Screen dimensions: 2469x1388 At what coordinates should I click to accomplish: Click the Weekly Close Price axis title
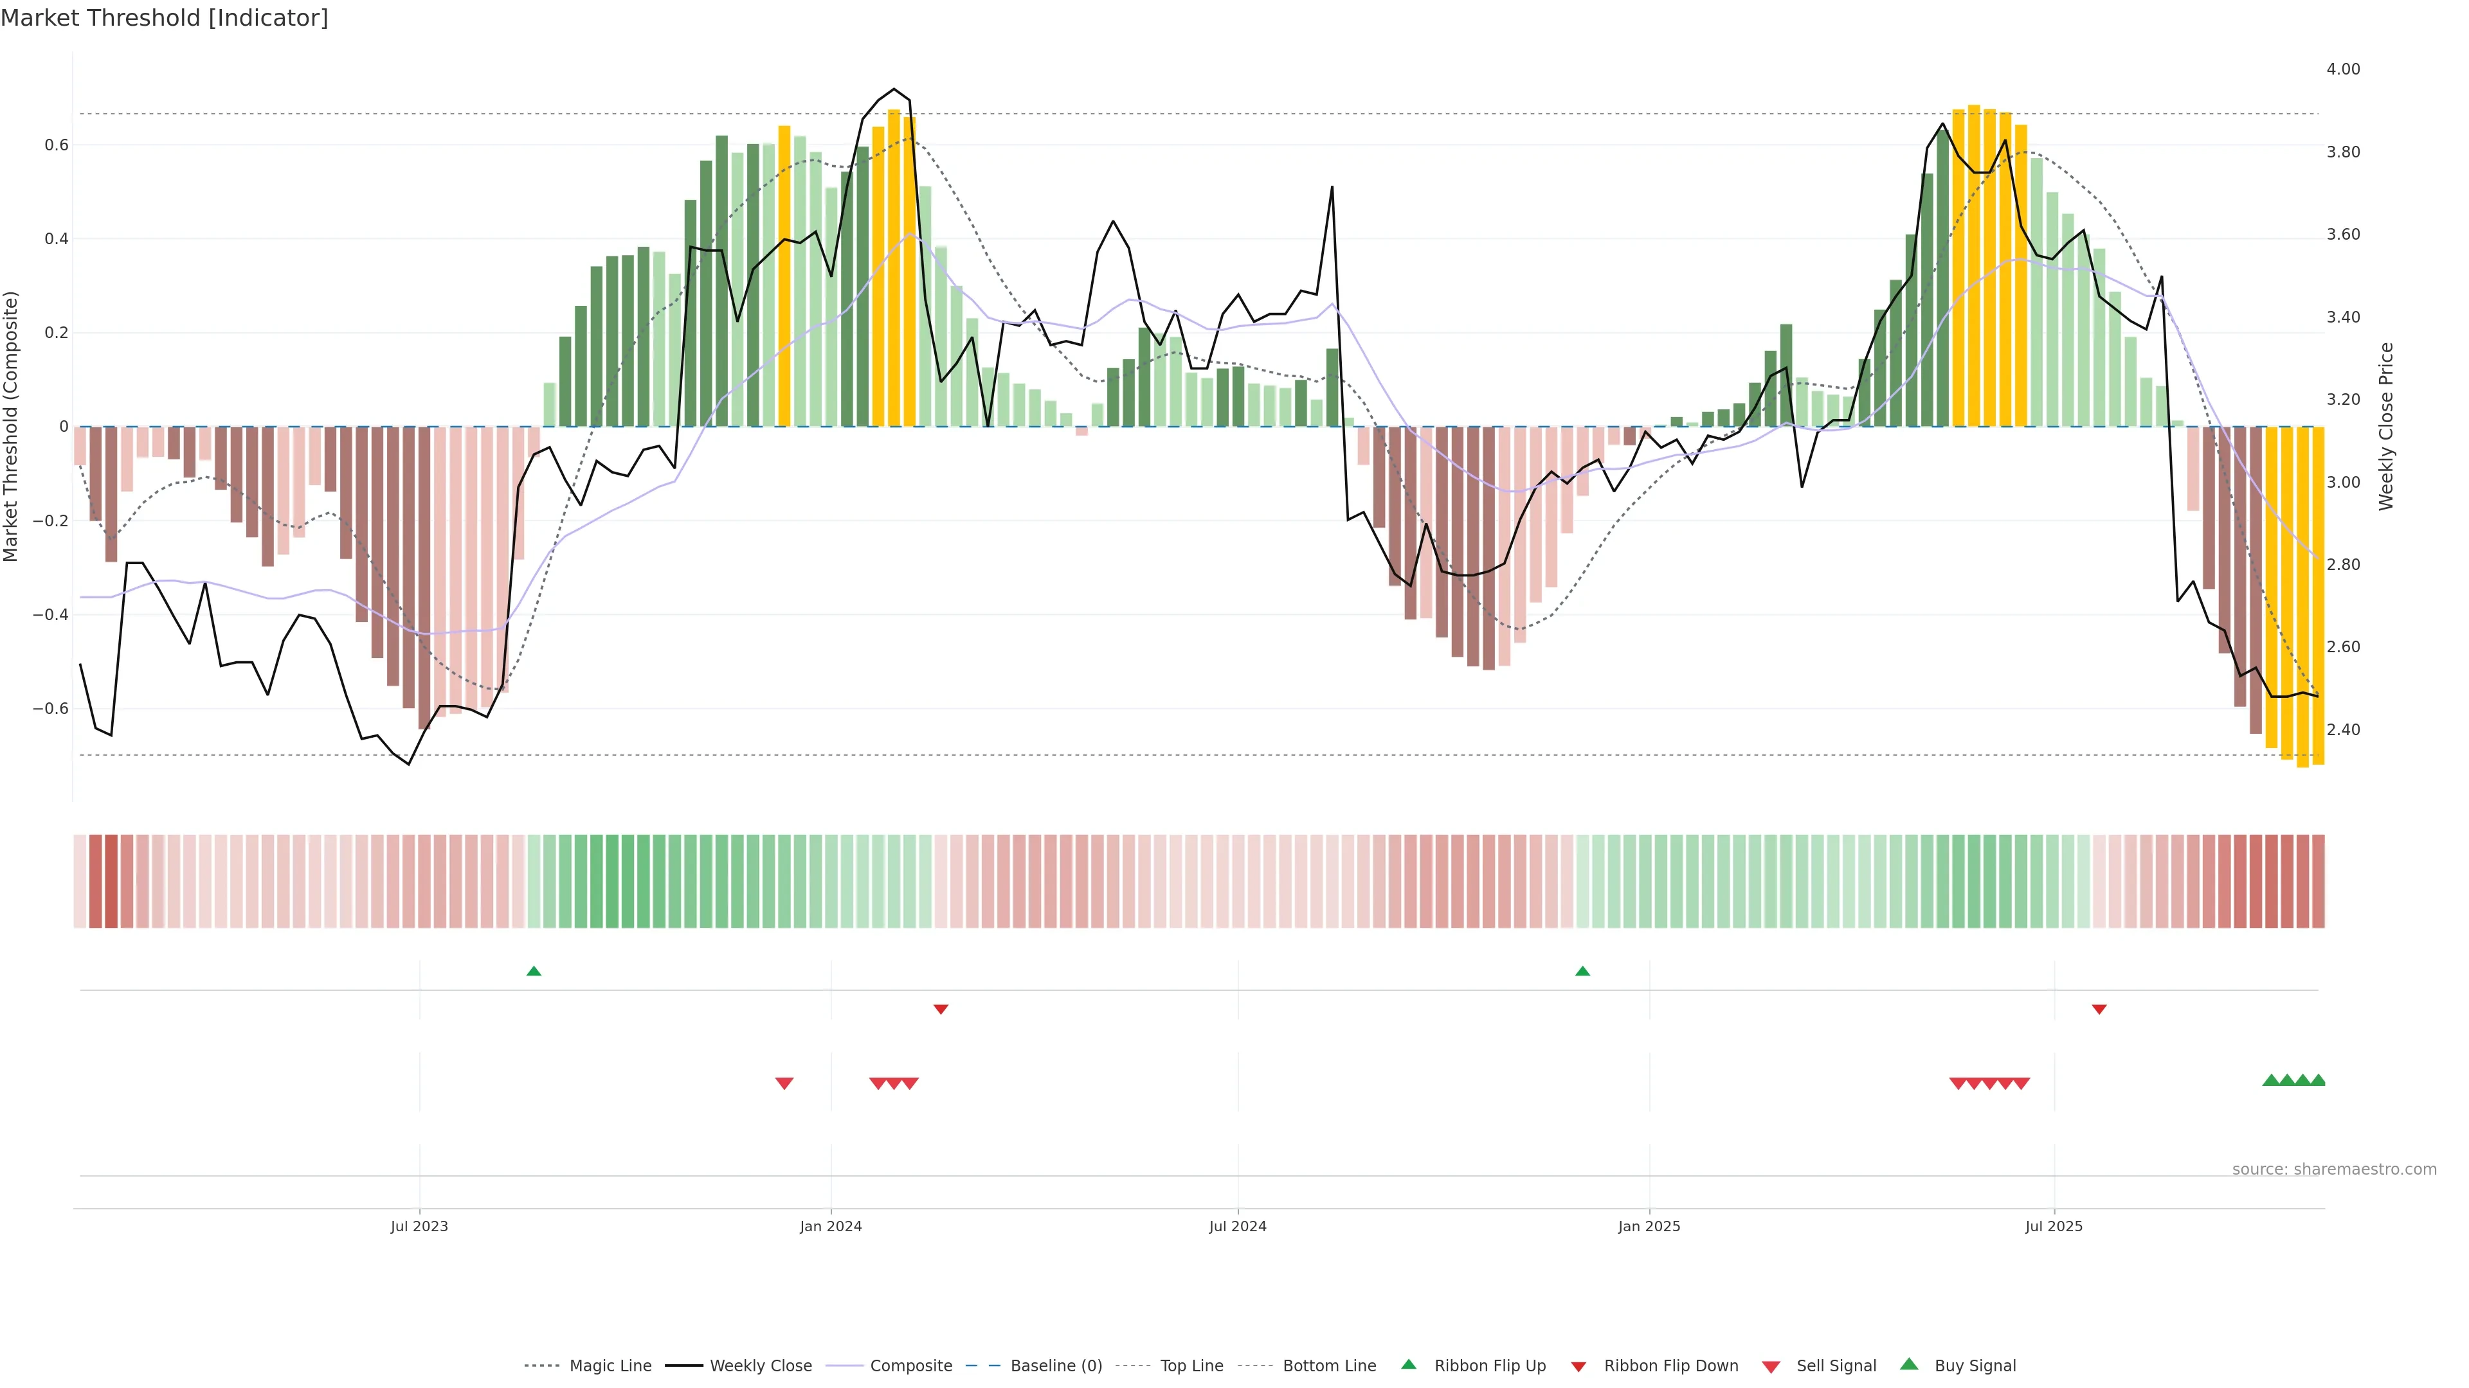click(2385, 426)
